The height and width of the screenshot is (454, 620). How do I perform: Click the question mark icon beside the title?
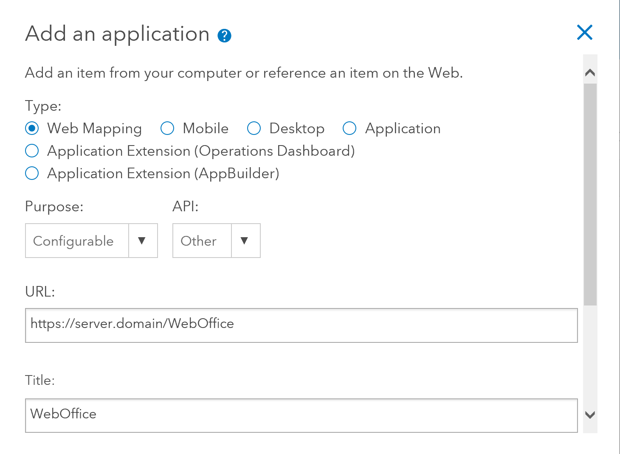click(x=225, y=35)
